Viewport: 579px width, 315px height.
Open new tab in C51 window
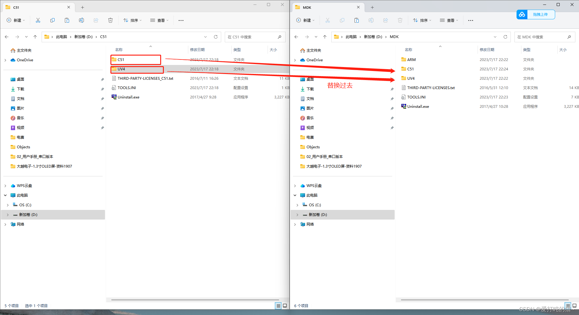coord(82,7)
